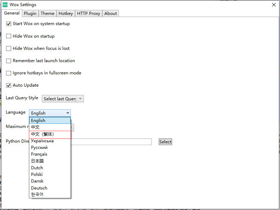Disable Start Wox on system startup
Screen dimensions: 280x210
click(8, 24)
